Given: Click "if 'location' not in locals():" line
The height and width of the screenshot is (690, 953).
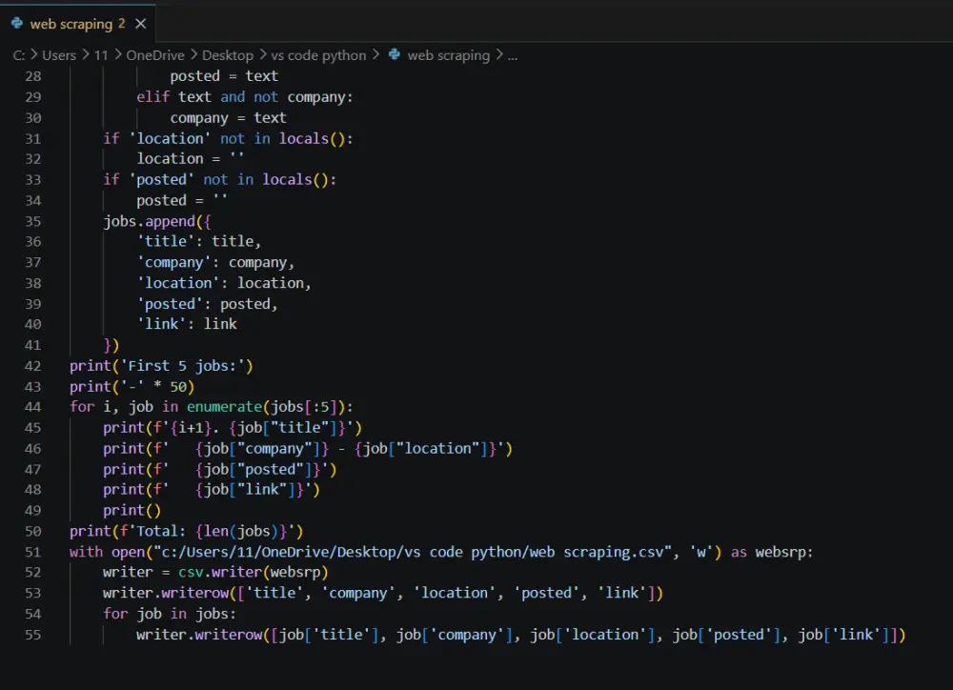Looking at the screenshot, I should coord(228,138).
